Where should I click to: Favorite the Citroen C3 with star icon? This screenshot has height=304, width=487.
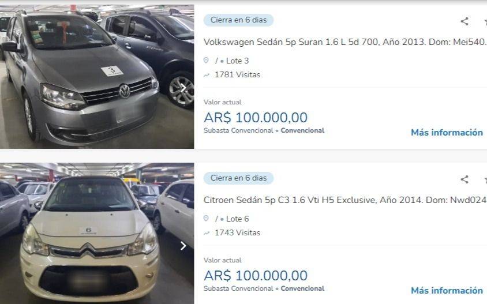485,179
